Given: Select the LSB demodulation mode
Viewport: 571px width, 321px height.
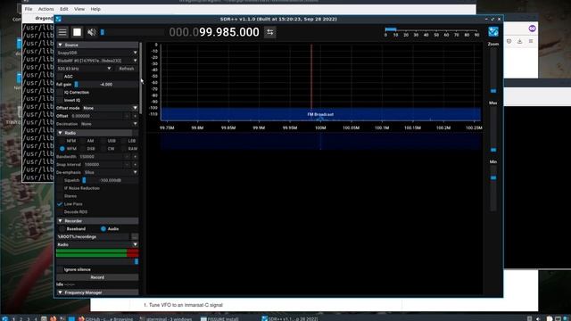Looking at the screenshot, I should 128,141.
